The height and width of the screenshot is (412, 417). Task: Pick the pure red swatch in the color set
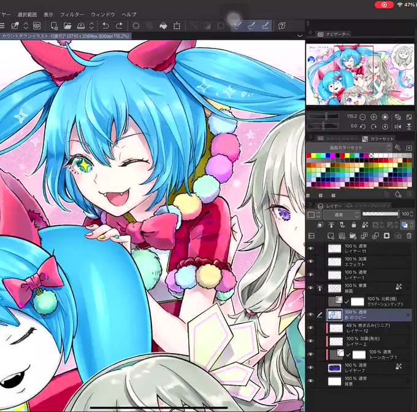pos(308,155)
